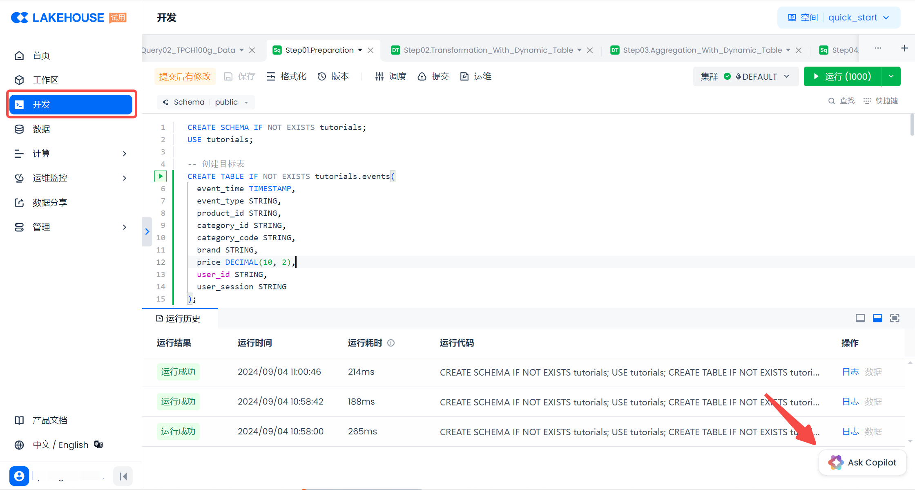Add a new tab with plus icon
This screenshot has width=915, height=490.
(x=904, y=48)
